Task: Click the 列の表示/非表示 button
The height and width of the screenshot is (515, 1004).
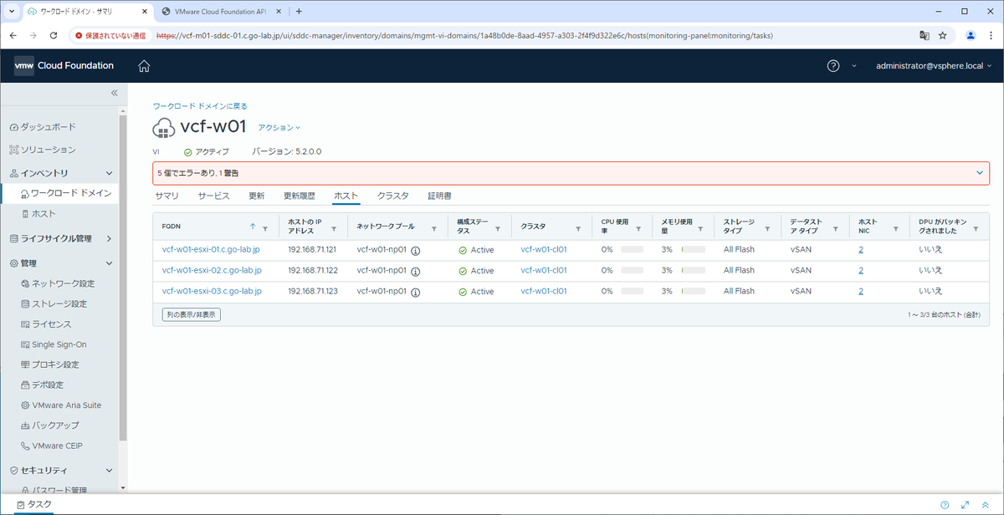Action: (192, 314)
